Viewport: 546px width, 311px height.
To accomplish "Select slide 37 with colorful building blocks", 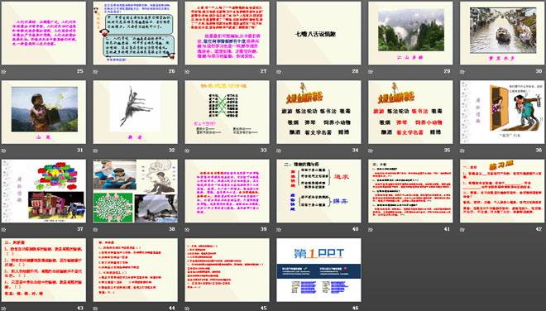I will [x=44, y=191].
